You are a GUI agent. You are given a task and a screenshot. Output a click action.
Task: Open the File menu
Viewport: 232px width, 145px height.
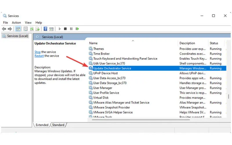click(x=6, y=23)
